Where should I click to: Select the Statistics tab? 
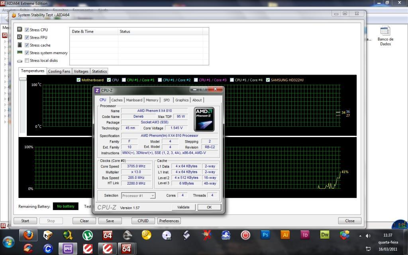point(99,71)
